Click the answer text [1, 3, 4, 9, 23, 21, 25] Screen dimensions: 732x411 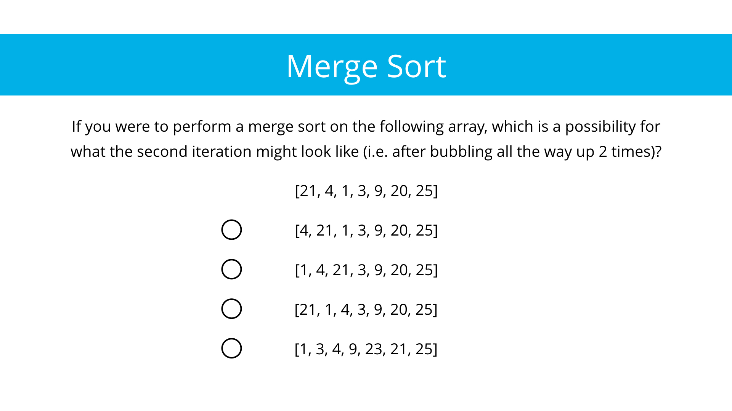pos(366,349)
